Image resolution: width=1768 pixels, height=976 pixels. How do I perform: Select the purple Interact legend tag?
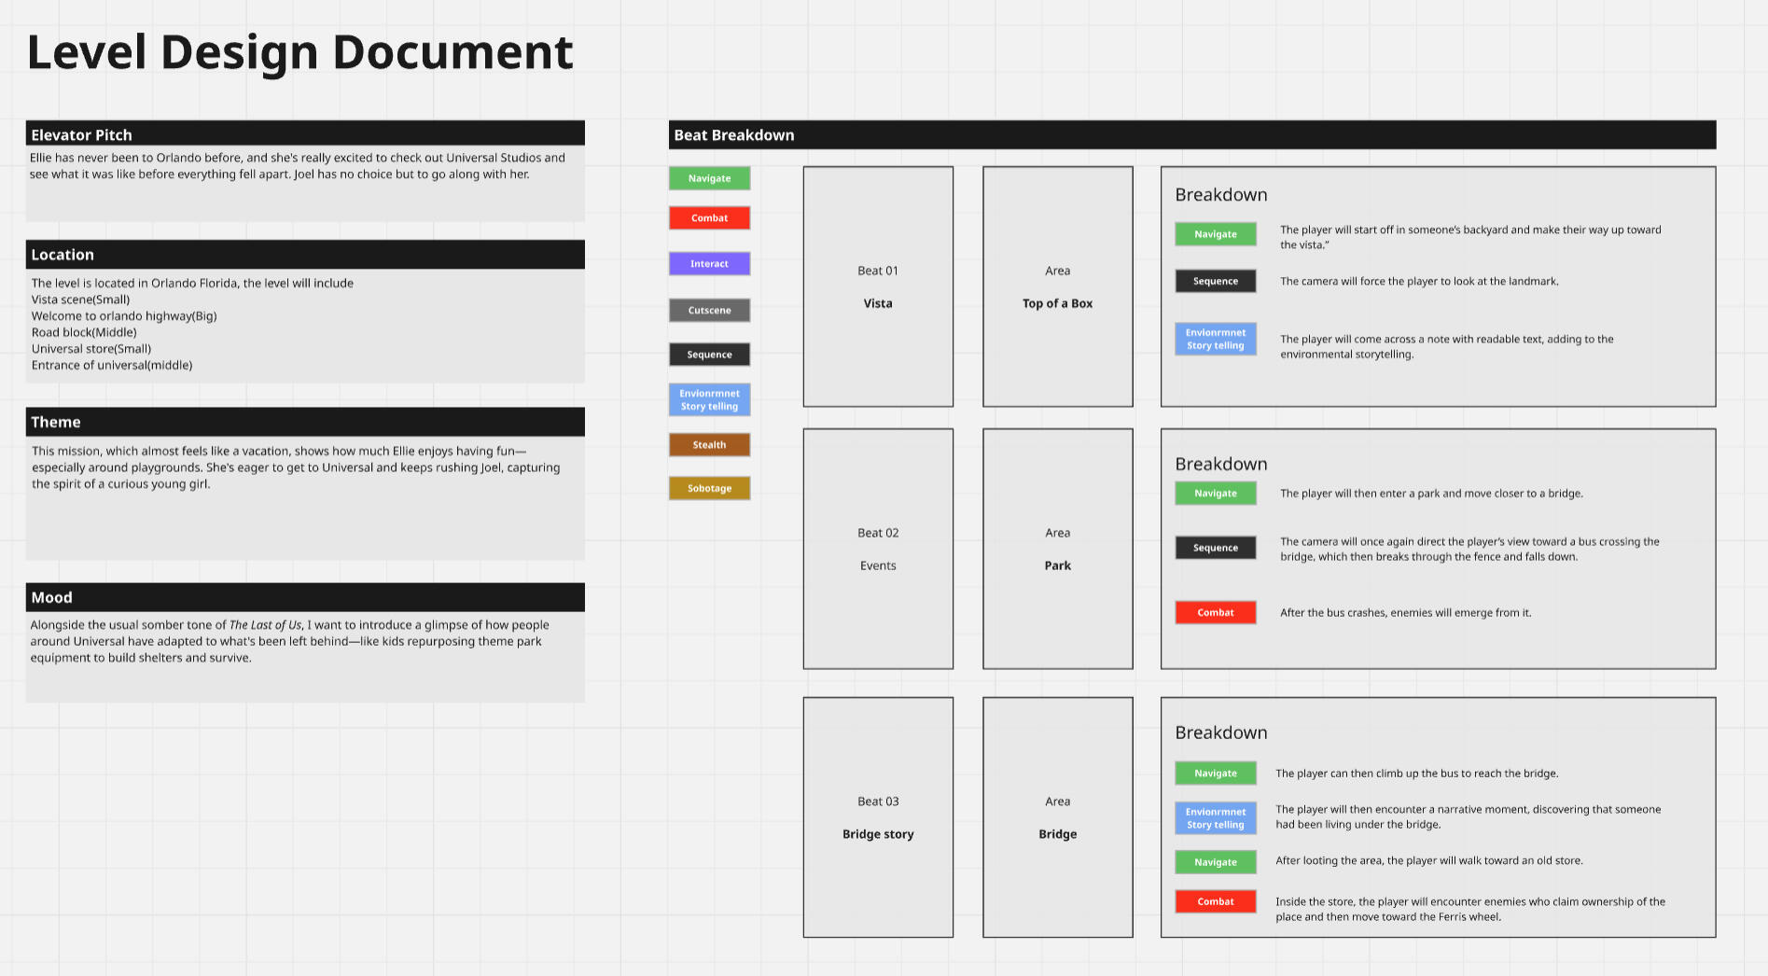point(709,264)
